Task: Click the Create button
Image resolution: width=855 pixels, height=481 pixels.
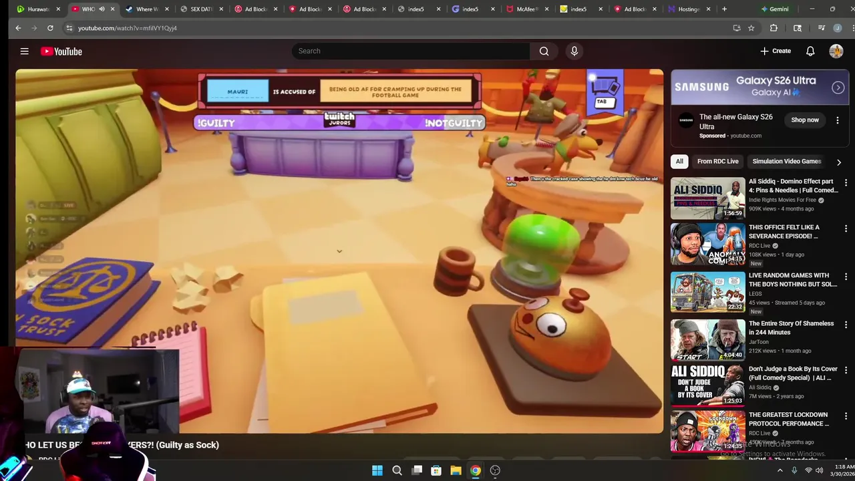Action: coord(775,51)
